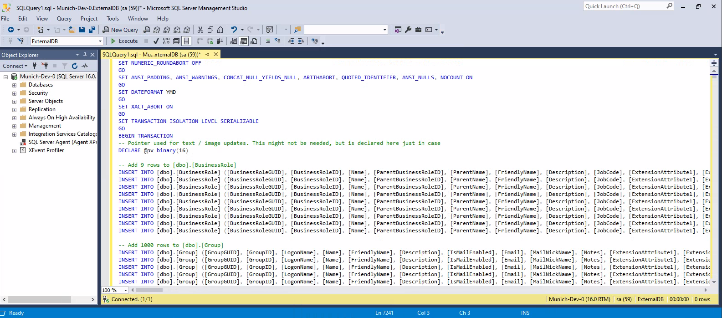Click the DAX query icon
Image resolution: width=722 pixels, height=318 pixels.
187,30
